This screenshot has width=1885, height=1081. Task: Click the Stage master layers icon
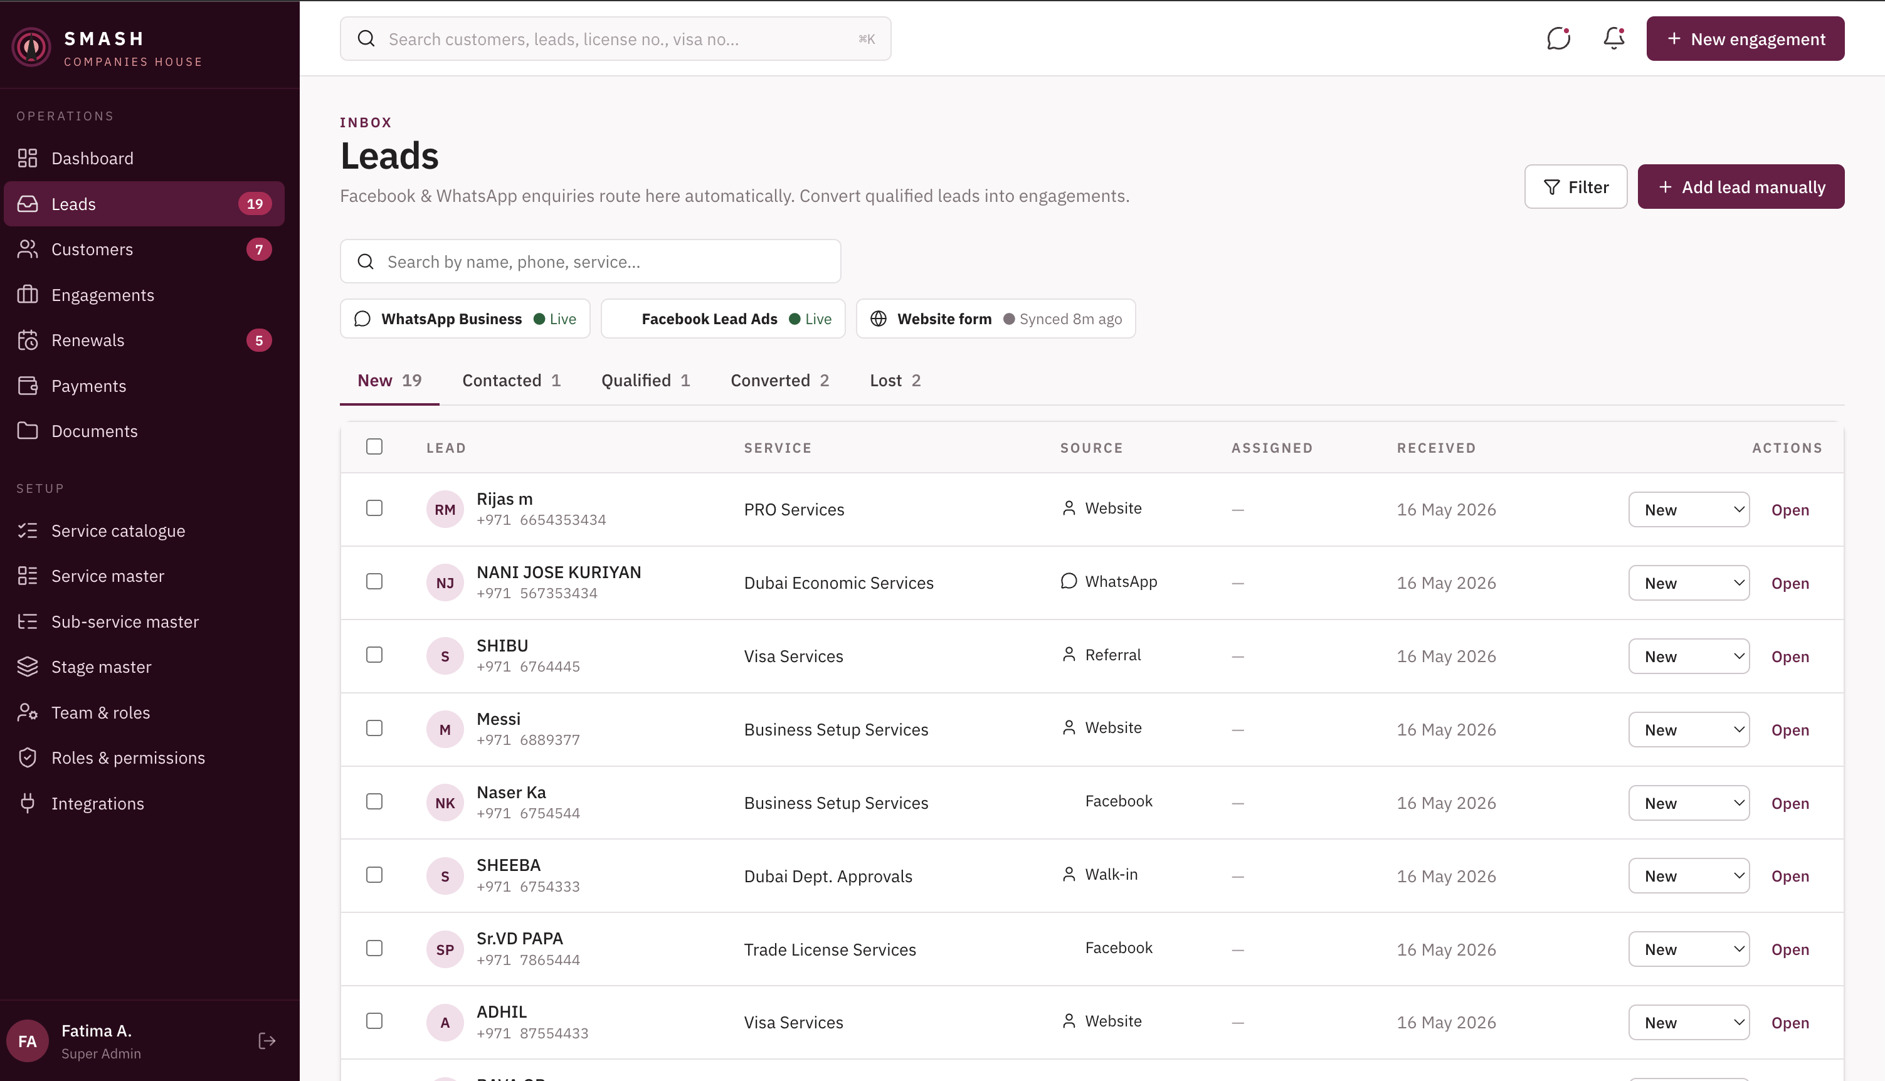click(x=28, y=667)
